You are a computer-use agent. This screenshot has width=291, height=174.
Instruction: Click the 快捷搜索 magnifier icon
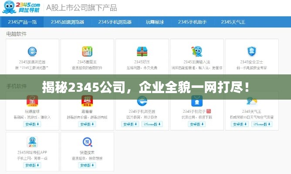coord(88,142)
